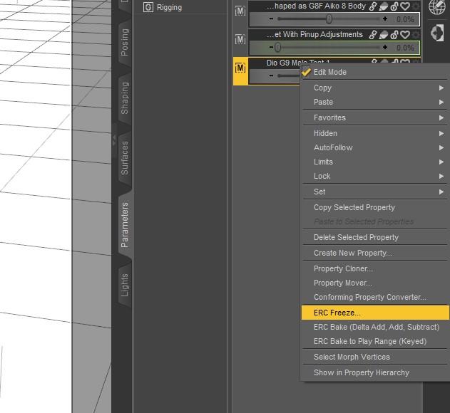Click the half-circle arrow icon in right toolbar
450x413 pixels.
click(437, 33)
